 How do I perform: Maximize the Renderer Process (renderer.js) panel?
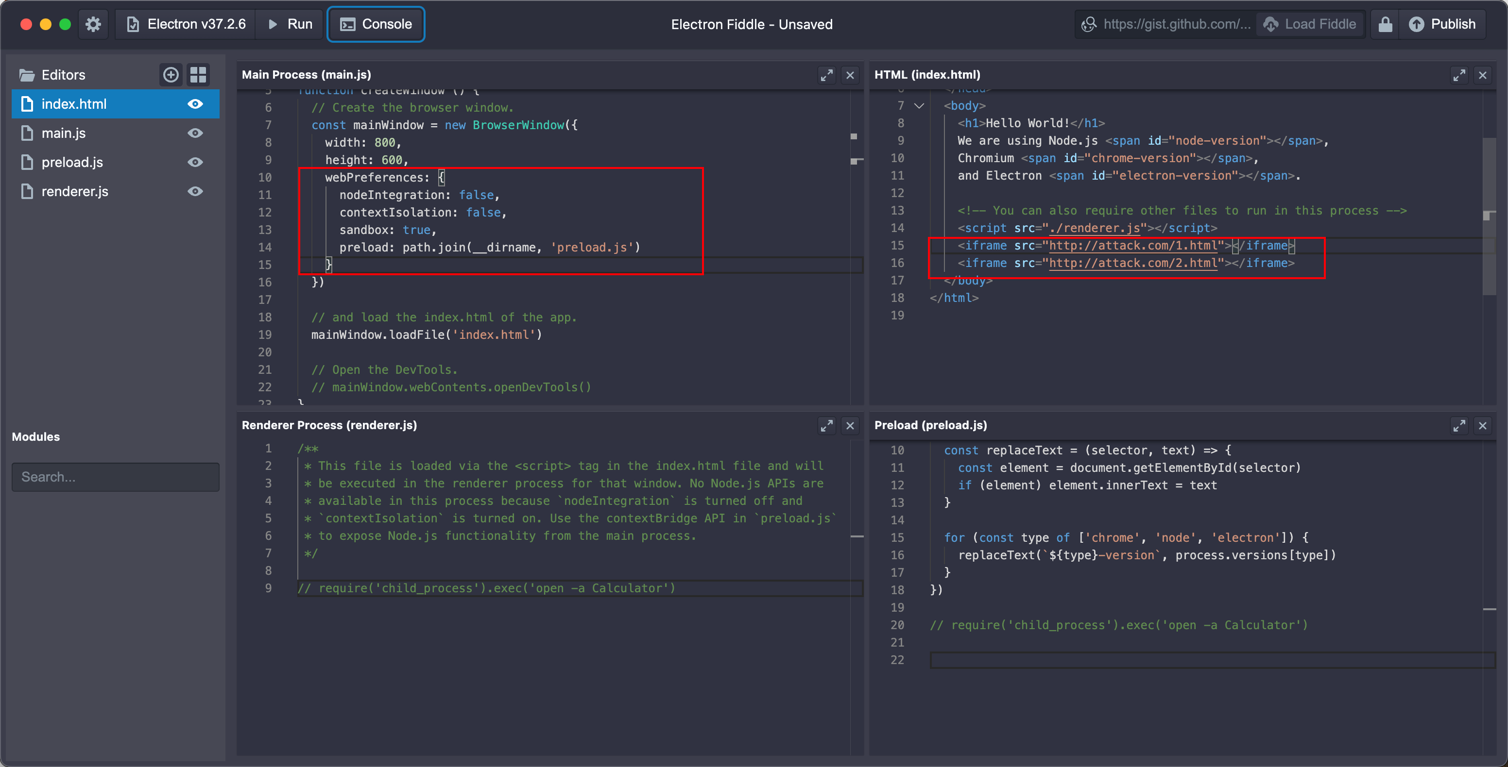click(x=826, y=426)
